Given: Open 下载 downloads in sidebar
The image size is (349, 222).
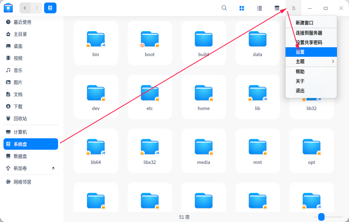Looking at the screenshot, I should [x=31, y=106].
